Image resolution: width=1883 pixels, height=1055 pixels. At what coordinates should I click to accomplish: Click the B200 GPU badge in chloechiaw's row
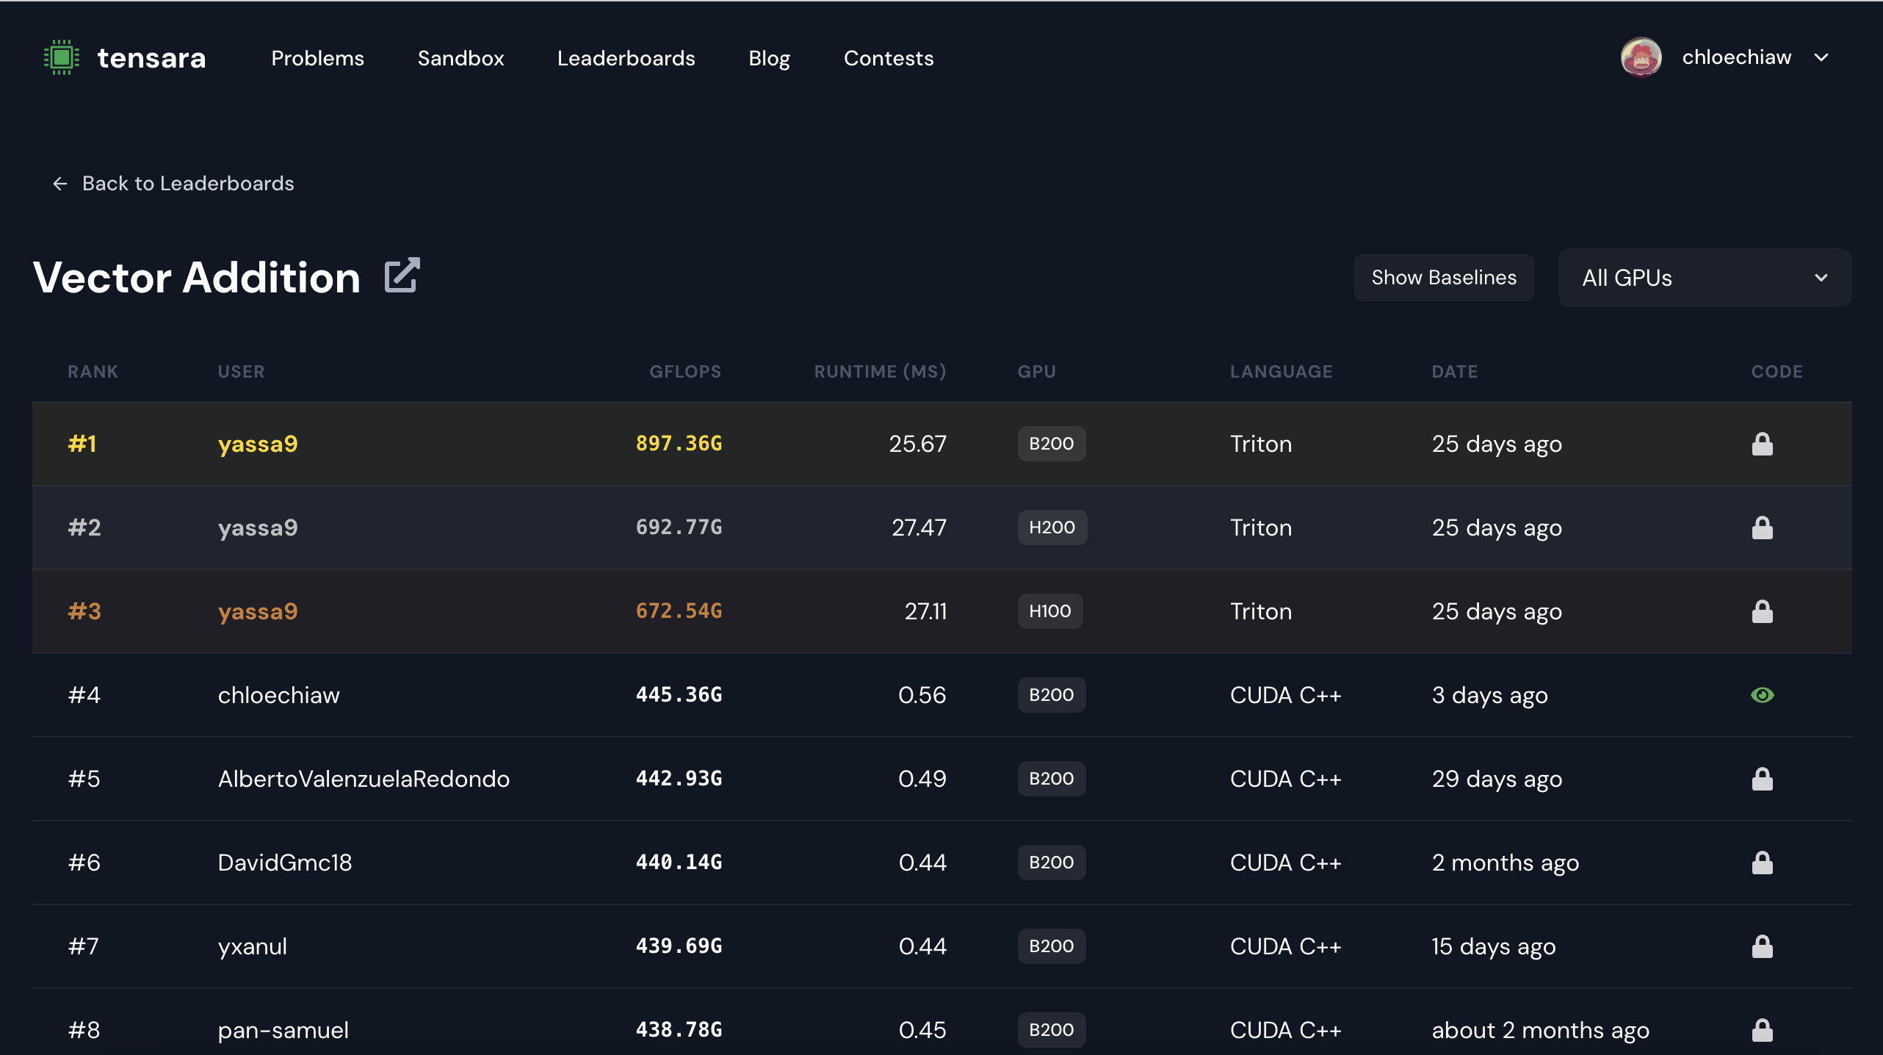[1051, 695]
